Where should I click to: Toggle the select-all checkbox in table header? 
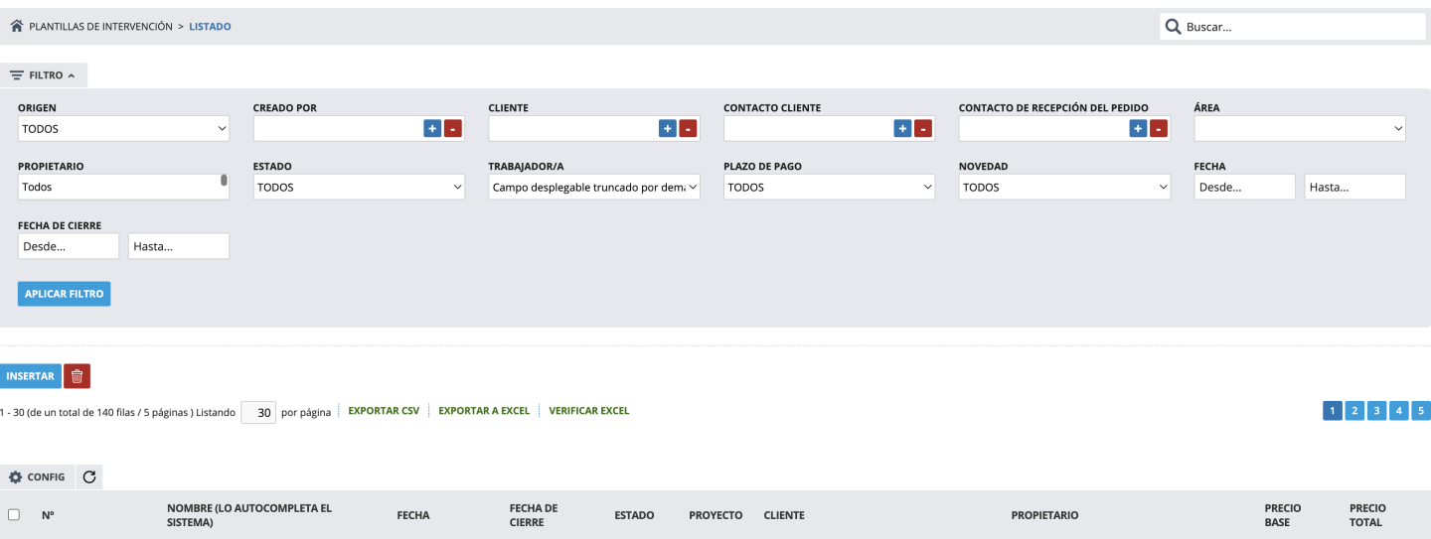click(x=14, y=515)
